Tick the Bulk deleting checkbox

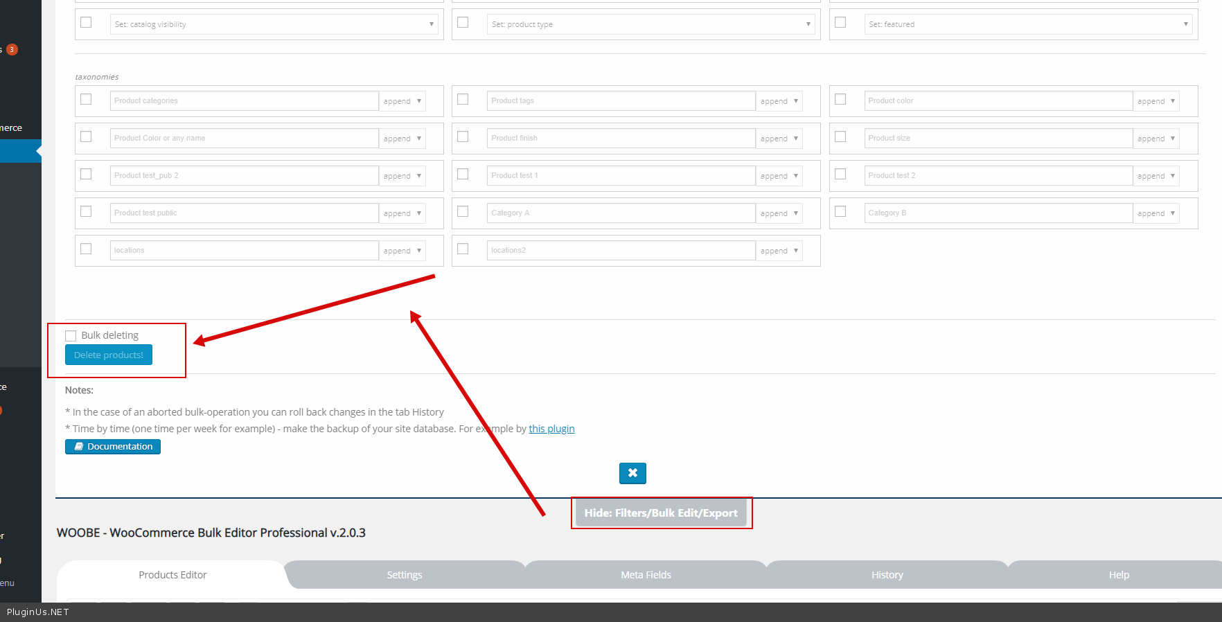[x=71, y=336]
